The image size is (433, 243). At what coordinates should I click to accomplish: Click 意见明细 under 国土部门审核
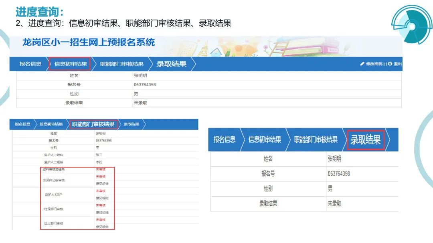102,227
